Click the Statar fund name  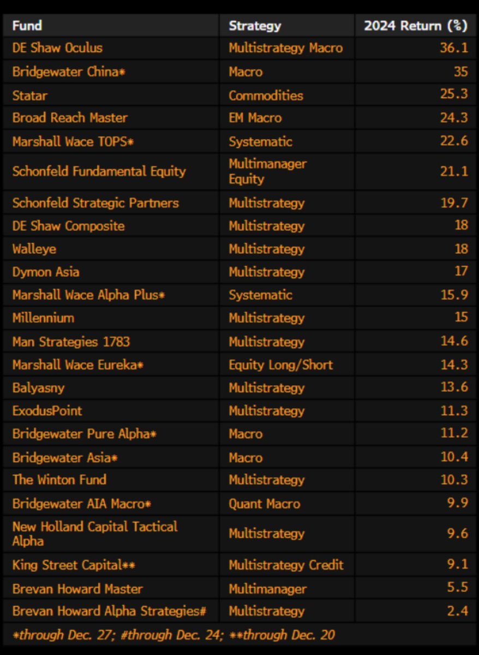coord(30,96)
